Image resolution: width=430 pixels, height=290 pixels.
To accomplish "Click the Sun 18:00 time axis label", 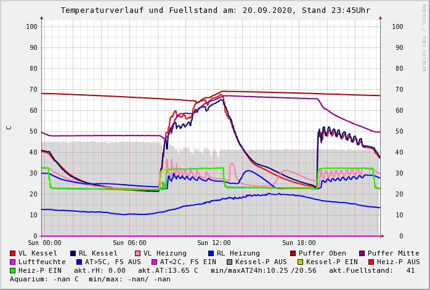I will click(x=298, y=243).
